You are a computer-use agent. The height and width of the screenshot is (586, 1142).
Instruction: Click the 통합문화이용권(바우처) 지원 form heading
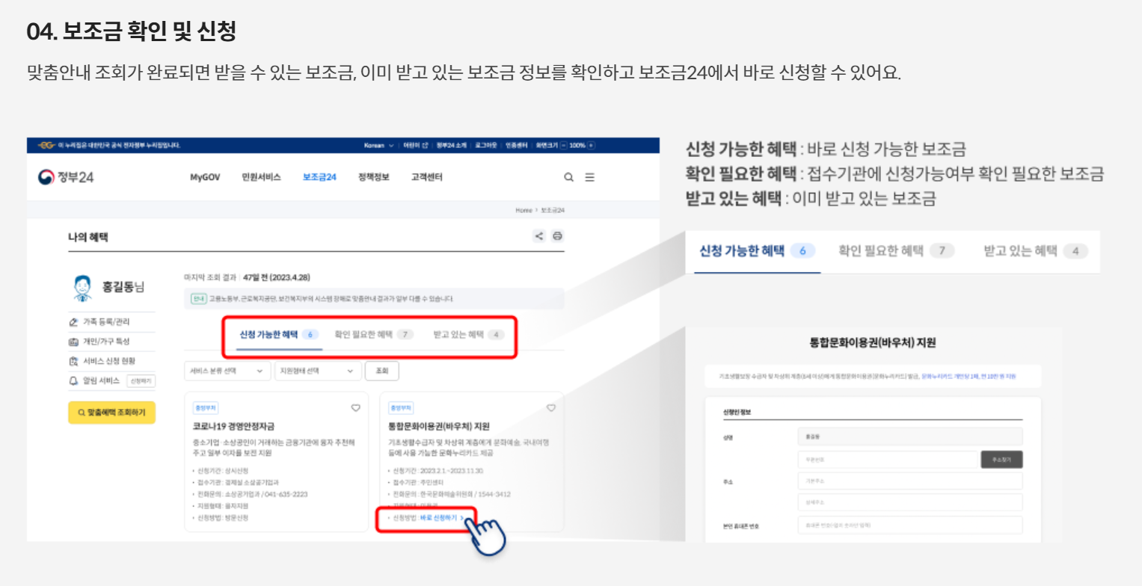(873, 343)
